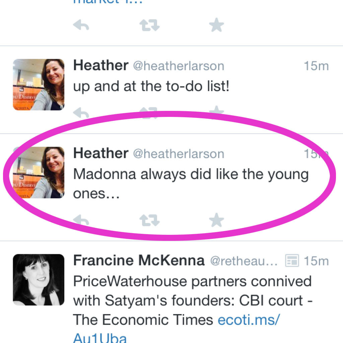Retweet the Madonna tweet by Heather
Image resolution: width=343 pixels, height=343 pixels.
click(150, 220)
